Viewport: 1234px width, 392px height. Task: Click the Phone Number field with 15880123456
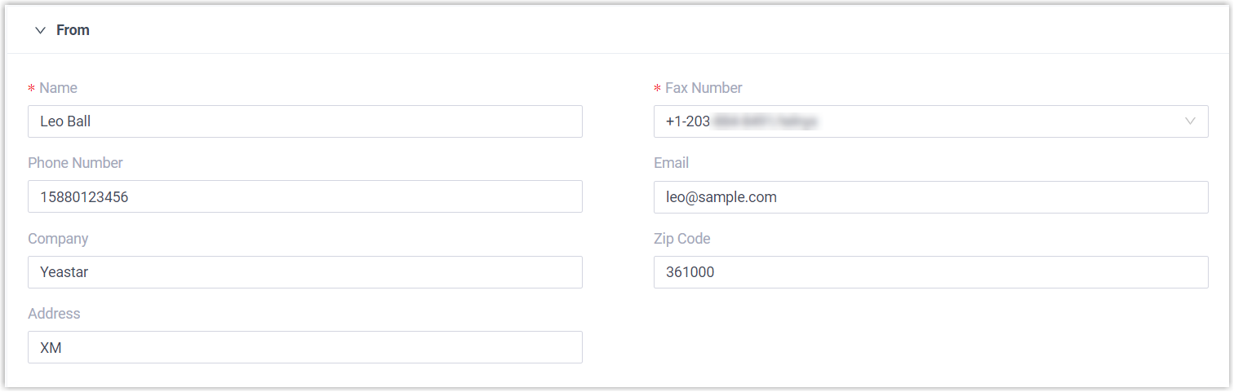(x=304, y=196)
